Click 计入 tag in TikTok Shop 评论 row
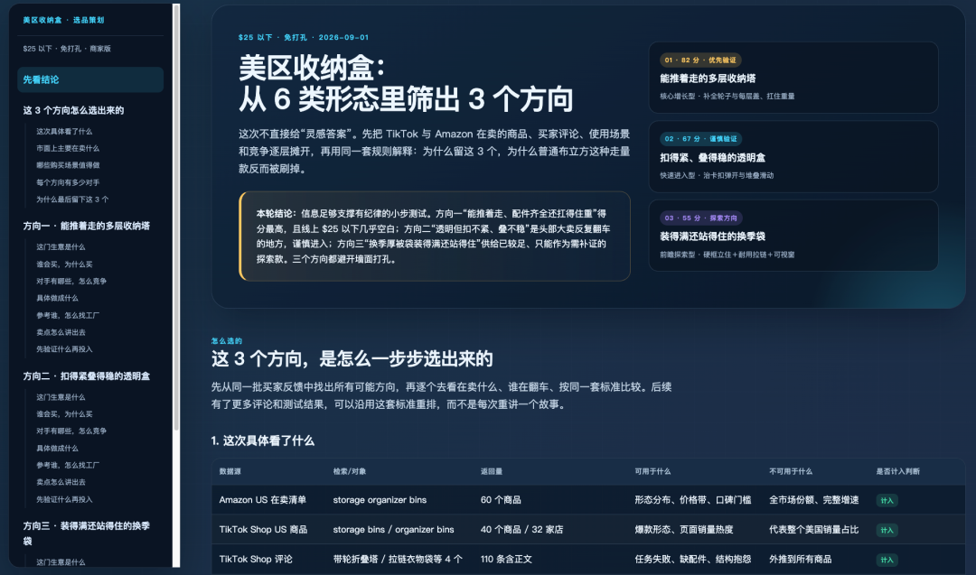Image resolution: width=976 pixels, height=575 pixels. tap(887, 560)
